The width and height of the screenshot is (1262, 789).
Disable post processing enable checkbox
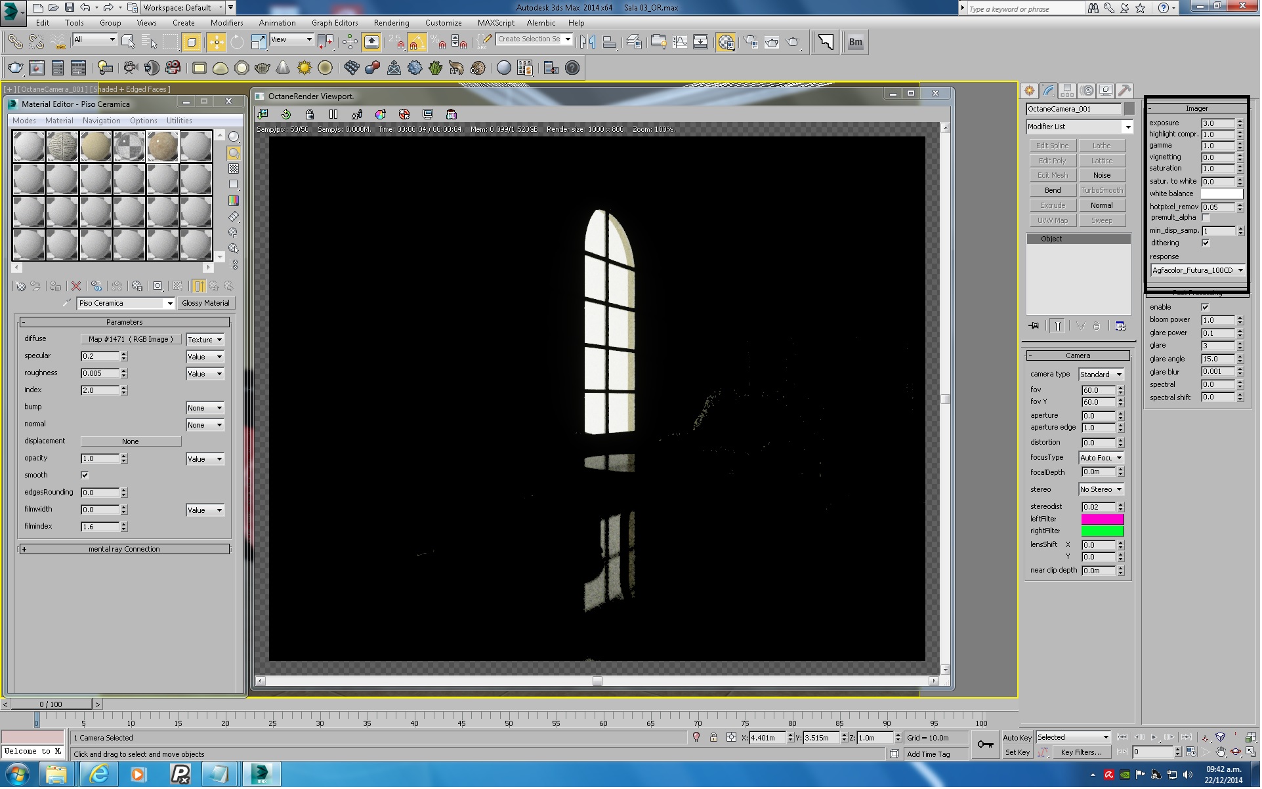tap(1206, 308)
